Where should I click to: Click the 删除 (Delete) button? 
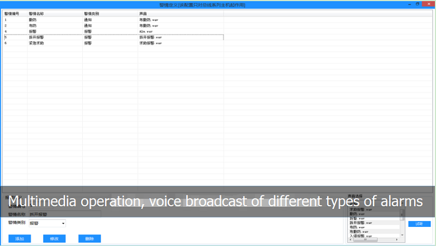click(89, 238)
